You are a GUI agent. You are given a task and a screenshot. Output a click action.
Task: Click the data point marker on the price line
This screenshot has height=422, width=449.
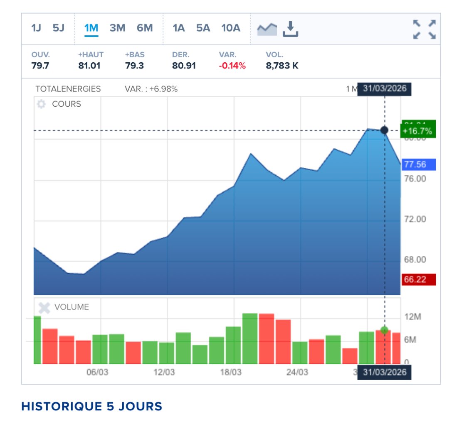click(x=384, y=130)
